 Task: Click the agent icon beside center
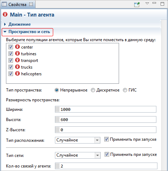[17, 47]
